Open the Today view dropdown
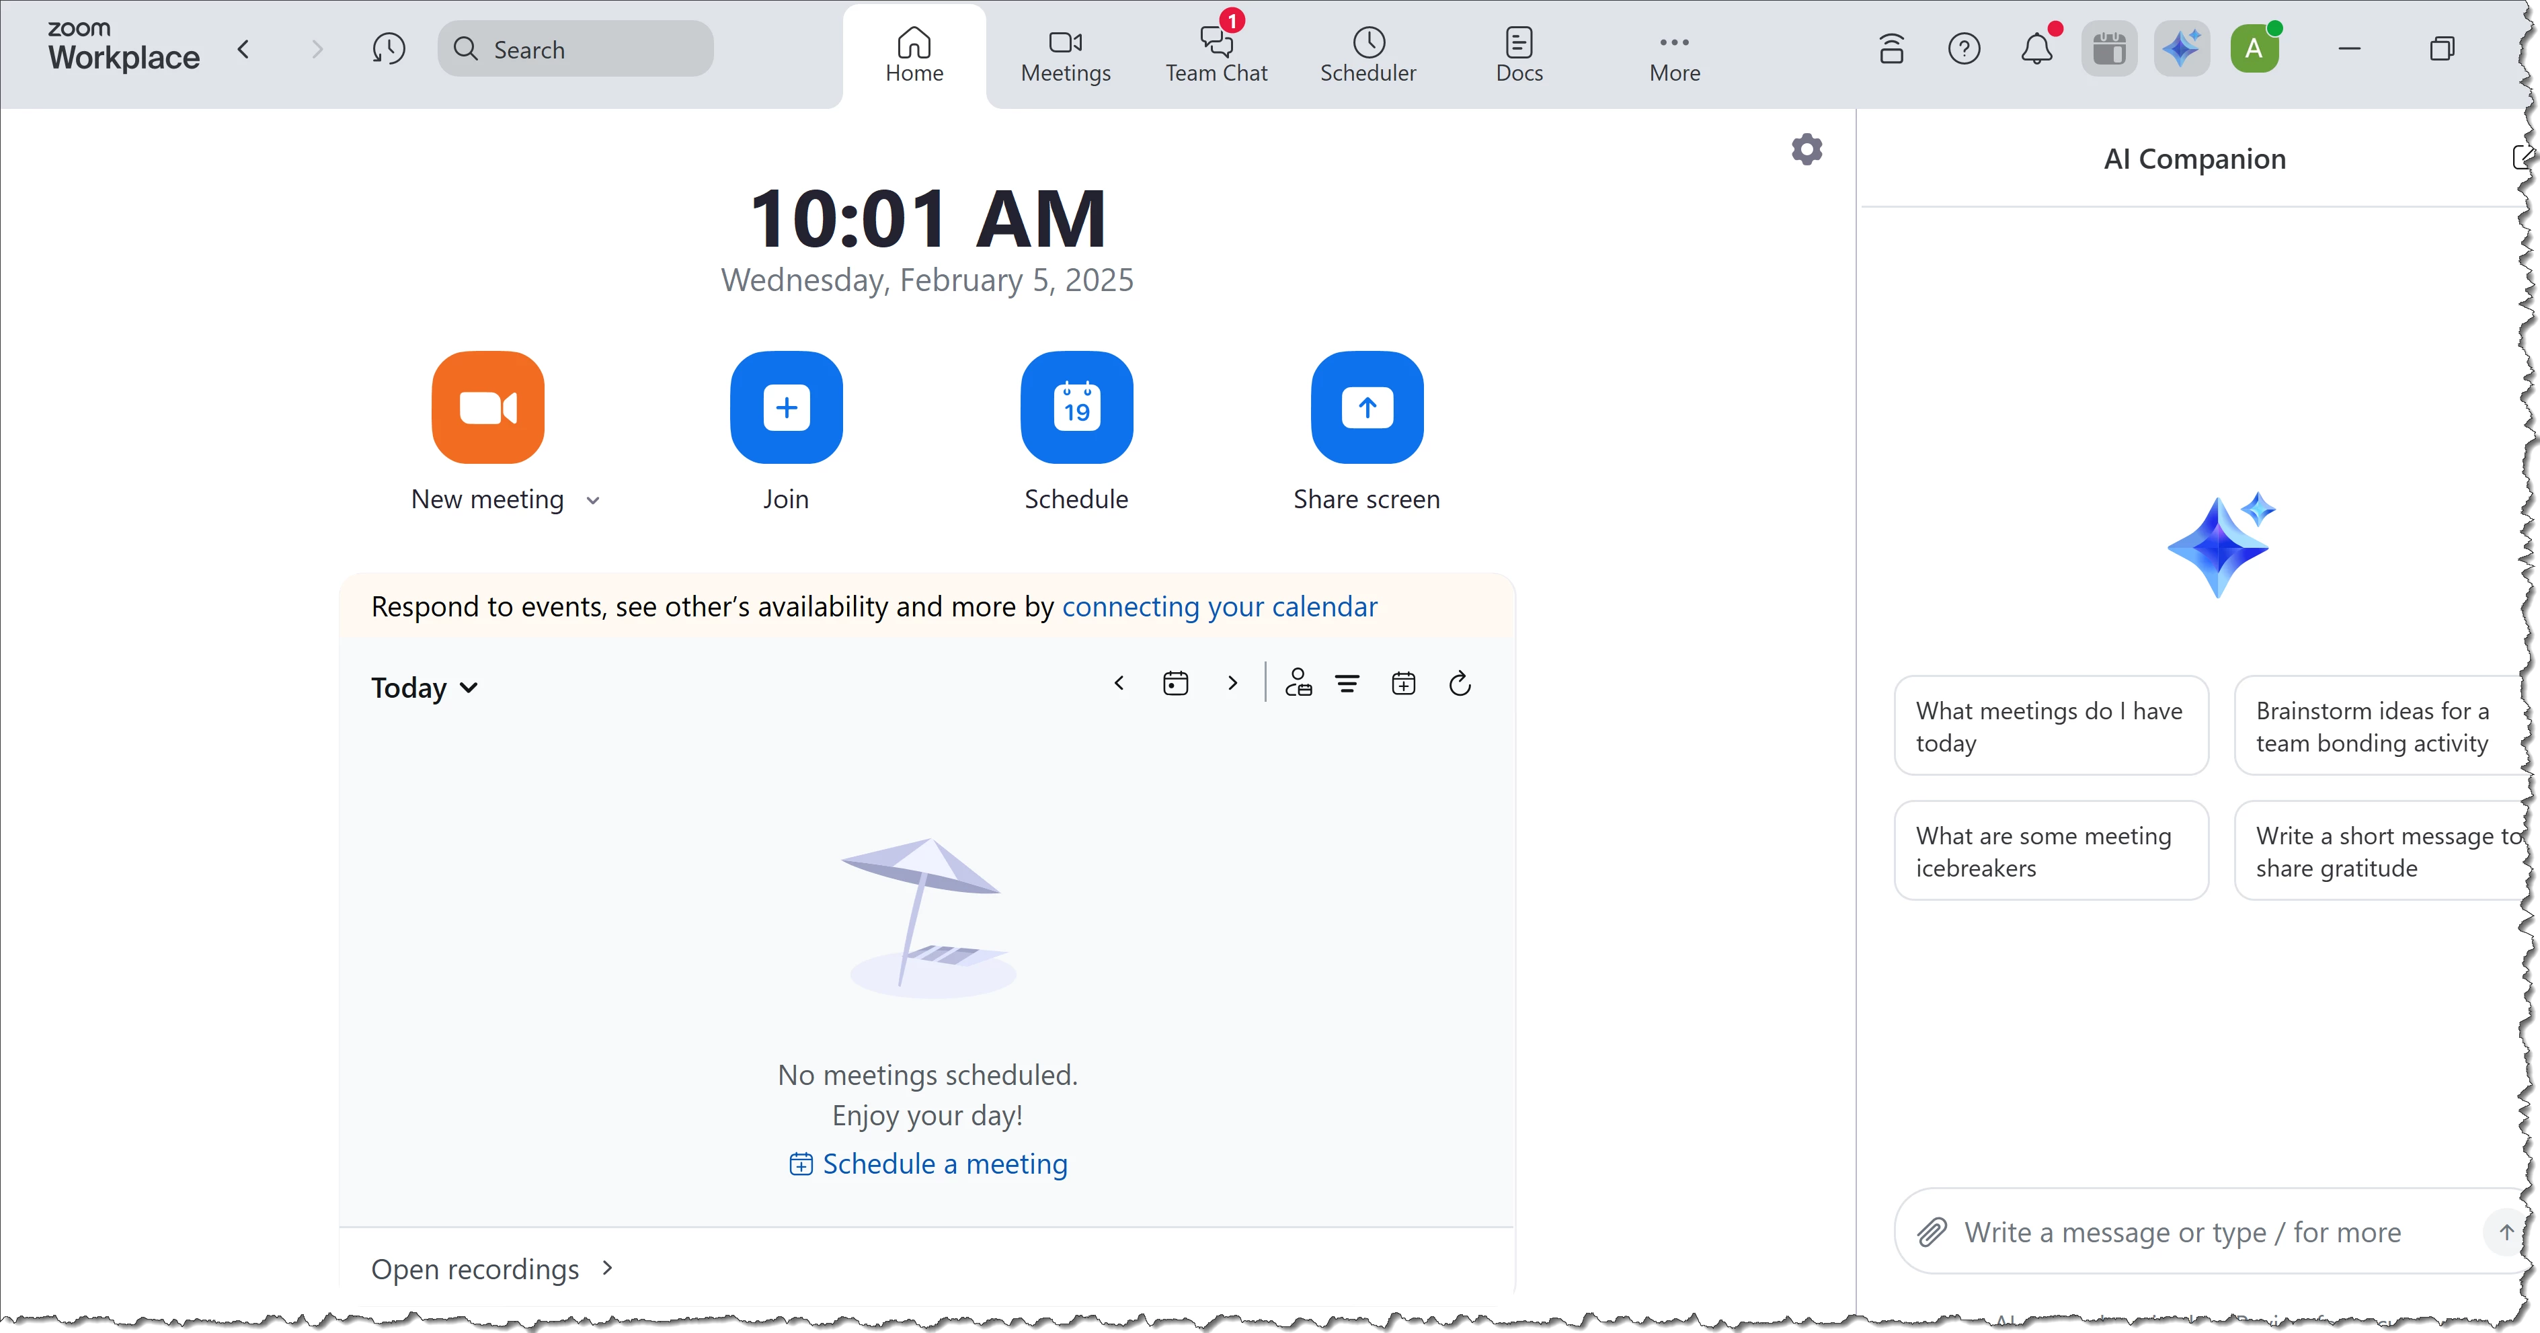 tap(425, 687)
